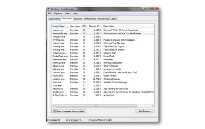Select the igfxsrvc.exe process
Screen dimensions: 205x129
[103, 66]
